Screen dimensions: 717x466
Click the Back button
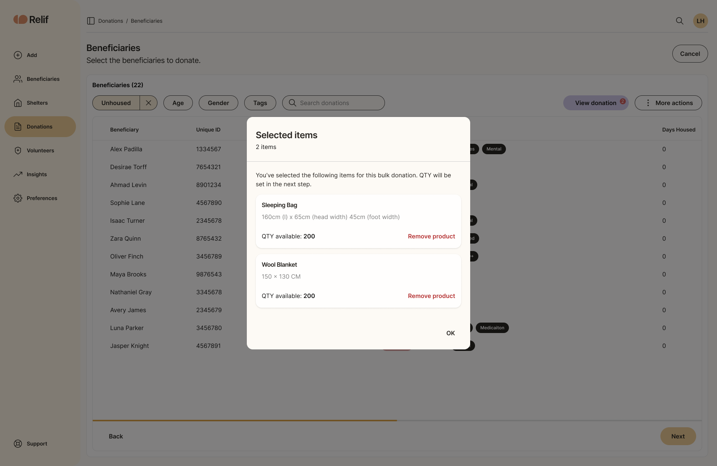(x=116, y=436)
